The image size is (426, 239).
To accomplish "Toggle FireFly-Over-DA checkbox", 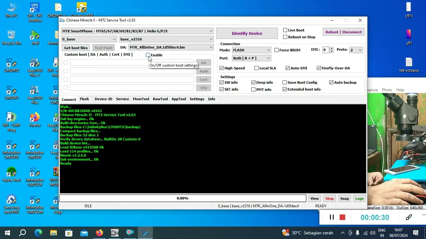I will click(319, 68).
